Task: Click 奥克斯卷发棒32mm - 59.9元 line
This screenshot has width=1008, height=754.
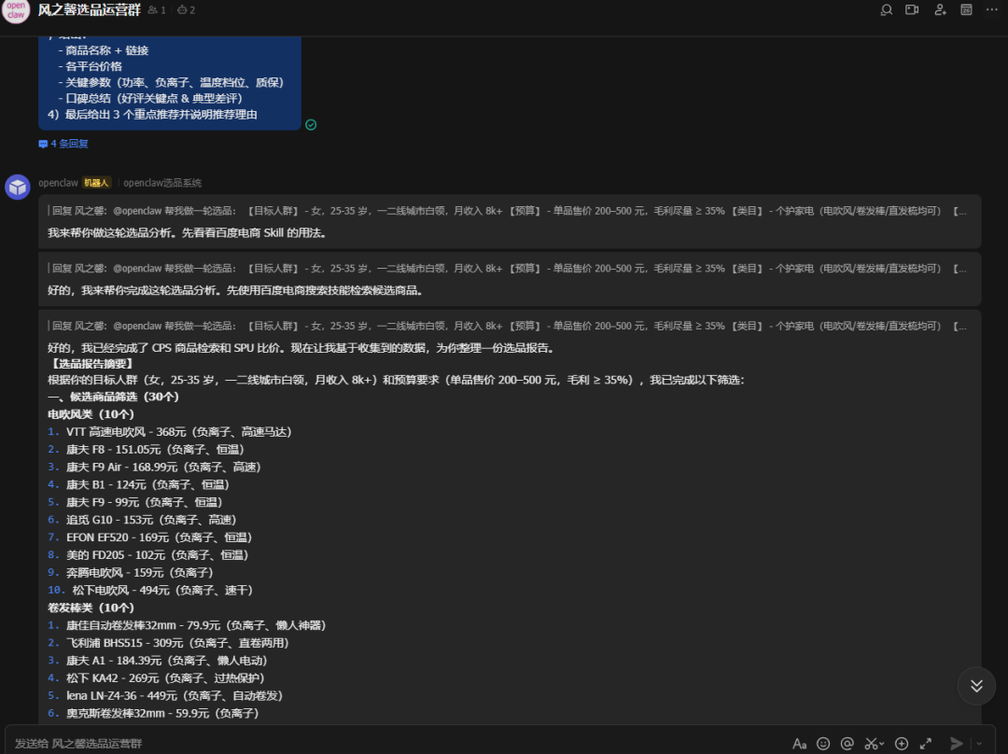Action: [x=154, y=713]
